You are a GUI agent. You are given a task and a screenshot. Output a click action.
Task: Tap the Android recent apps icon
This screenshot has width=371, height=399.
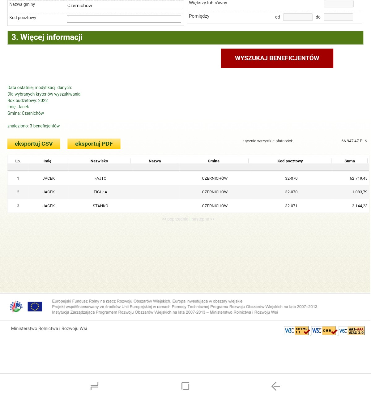point(95,386)
